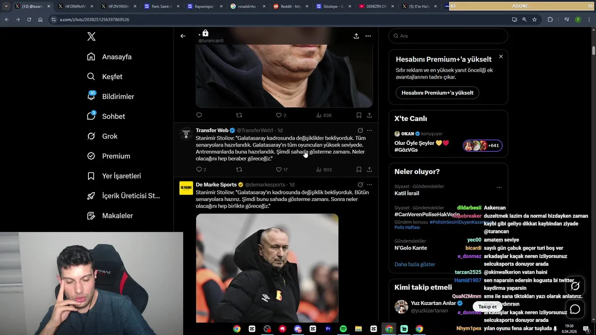Image resolution: width=596 pixels, height=335 pixels.
Task: Share the Transfer Web tweet
Action: 369,170
